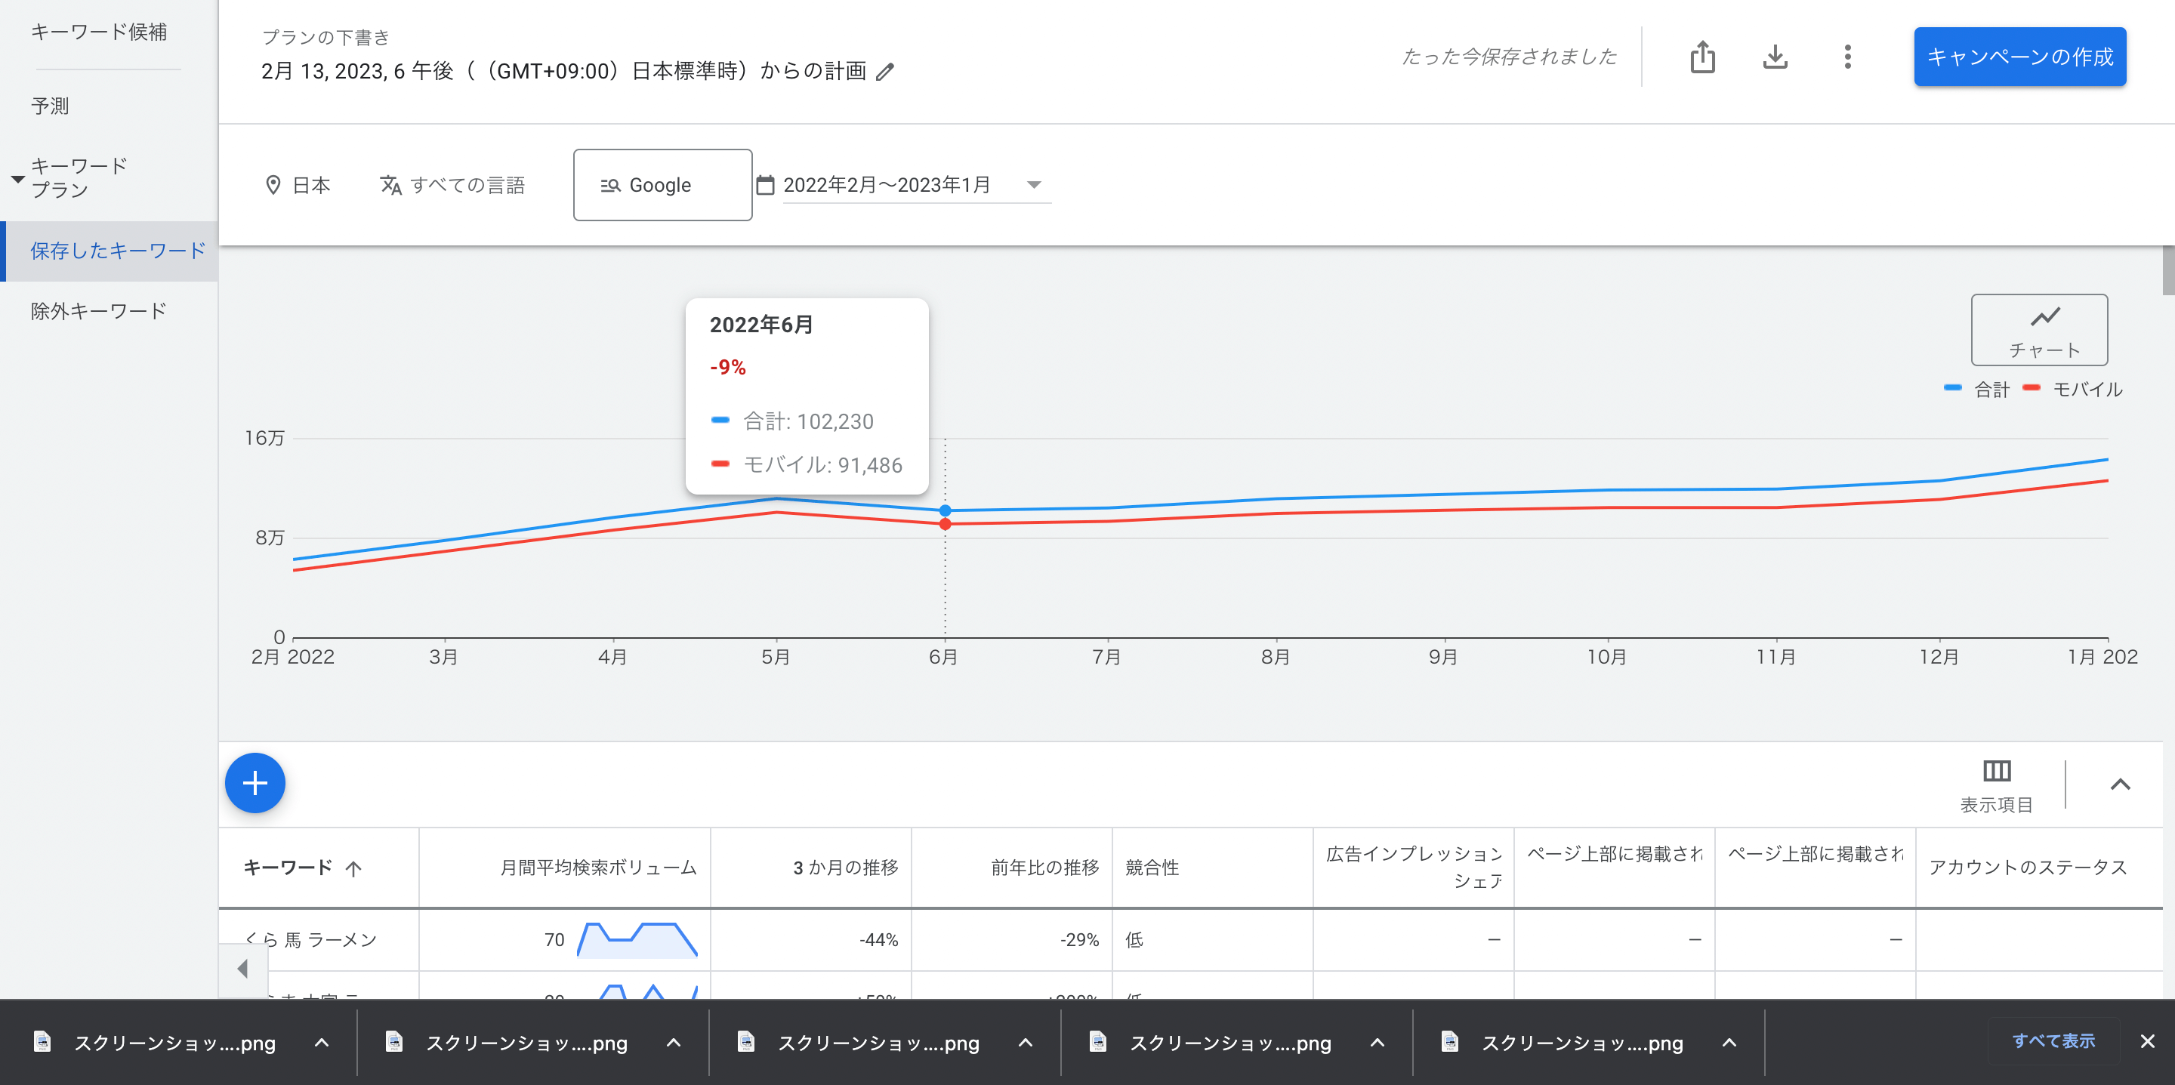Image resolution: width=2175 pixels, height=1085 pixels.
Task: Collapse the キーワード プラン sidebar section
Action: pos(17,178)
